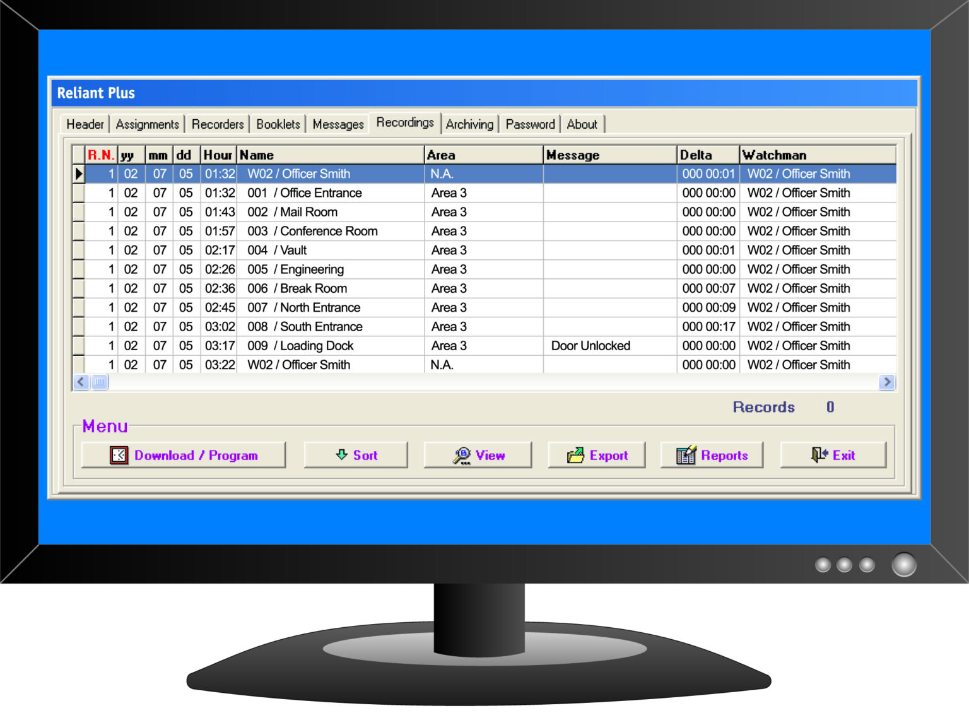Viewport: 969px width, 713px height.
Task: Open the Header tab
Action: point(85,124)
